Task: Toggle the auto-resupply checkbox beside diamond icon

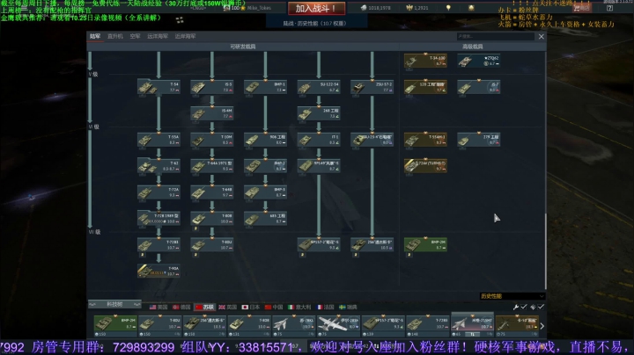Action: click(x=541, y=307)
